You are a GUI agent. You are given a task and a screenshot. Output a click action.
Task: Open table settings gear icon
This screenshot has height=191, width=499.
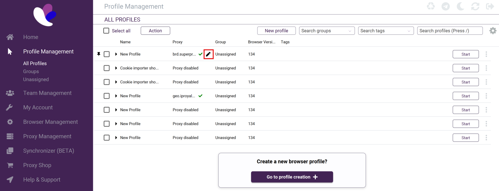[493, 30]
